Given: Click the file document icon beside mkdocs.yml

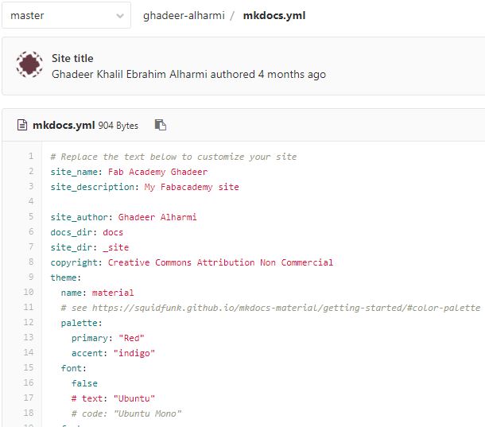Looking at the screenshot, I should (23, 125).
